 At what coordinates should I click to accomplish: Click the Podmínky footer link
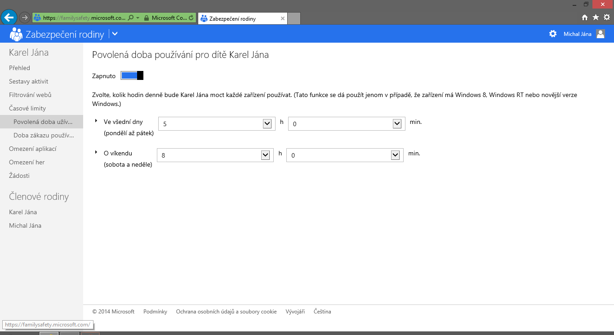tap(155, 312)
